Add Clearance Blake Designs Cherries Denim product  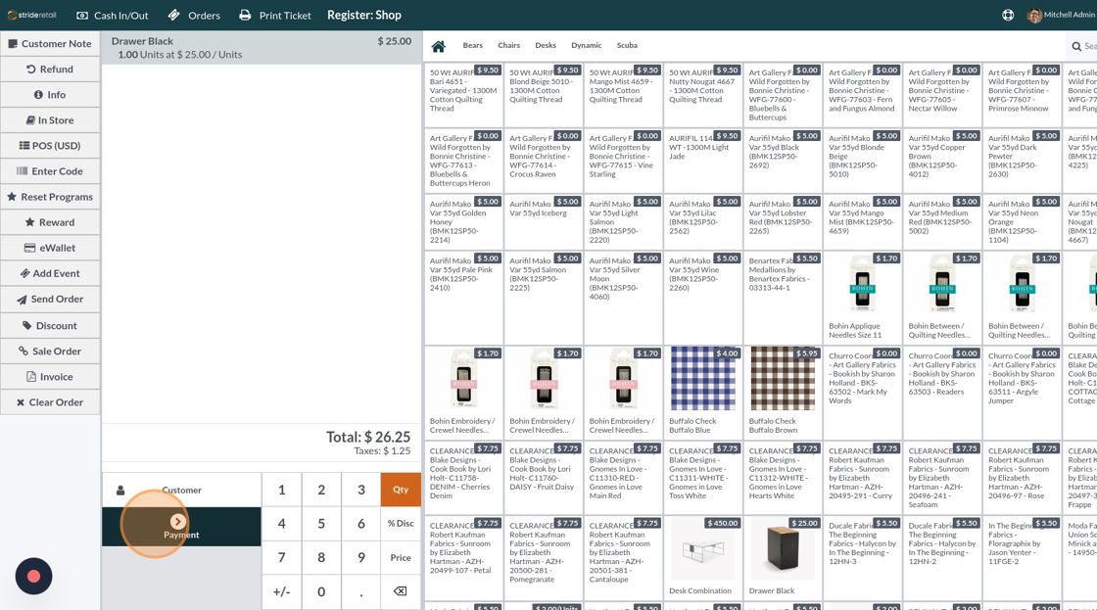463,477
